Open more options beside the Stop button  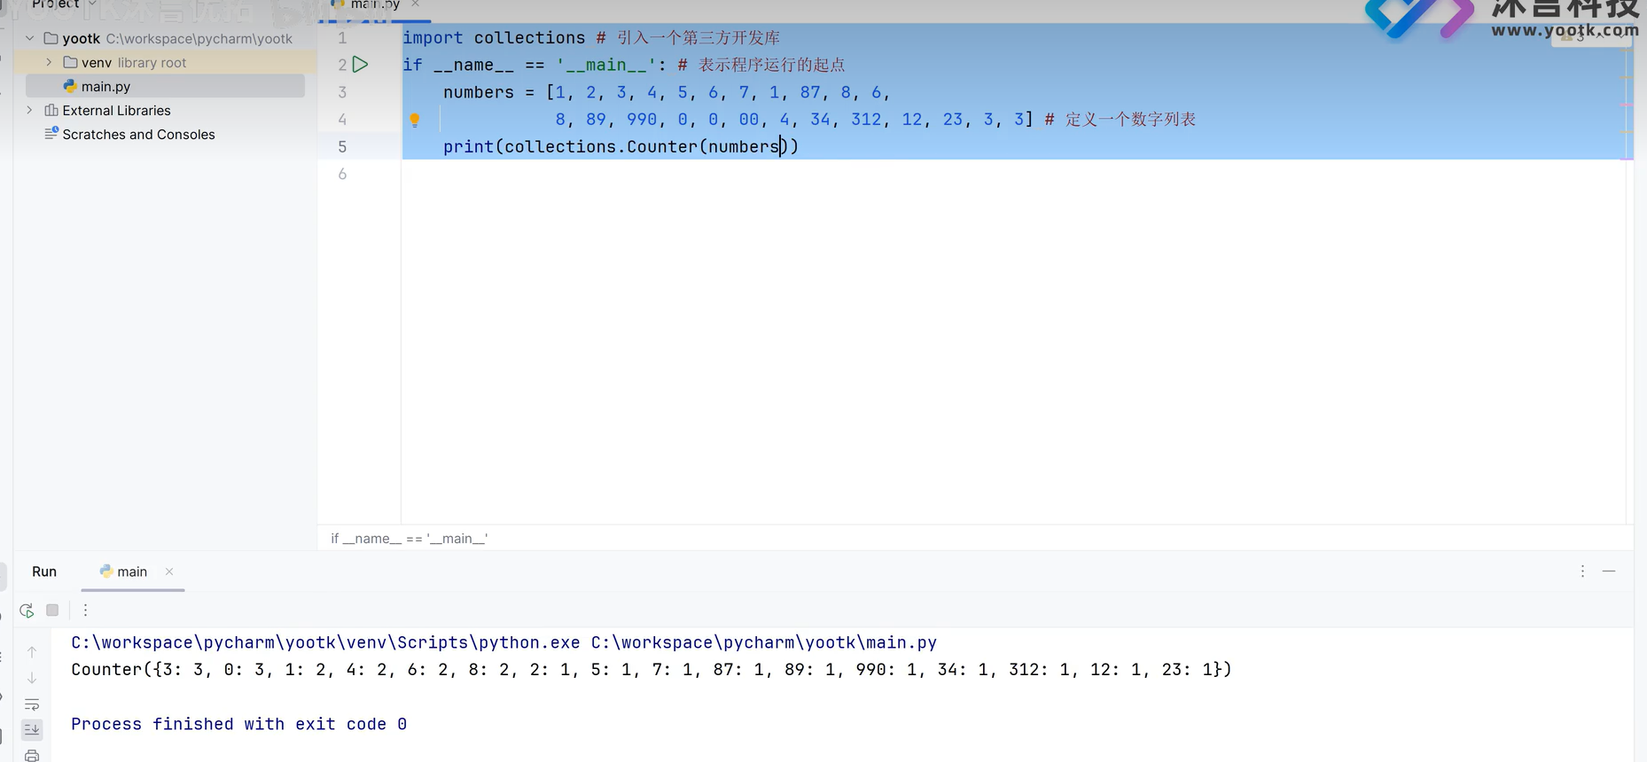pos(85,610)
